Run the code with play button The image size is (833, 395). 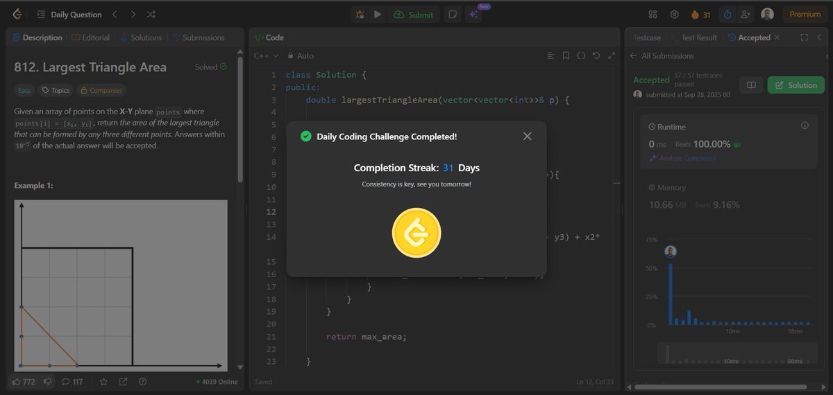pyautogui.click(x=378, y=14)
